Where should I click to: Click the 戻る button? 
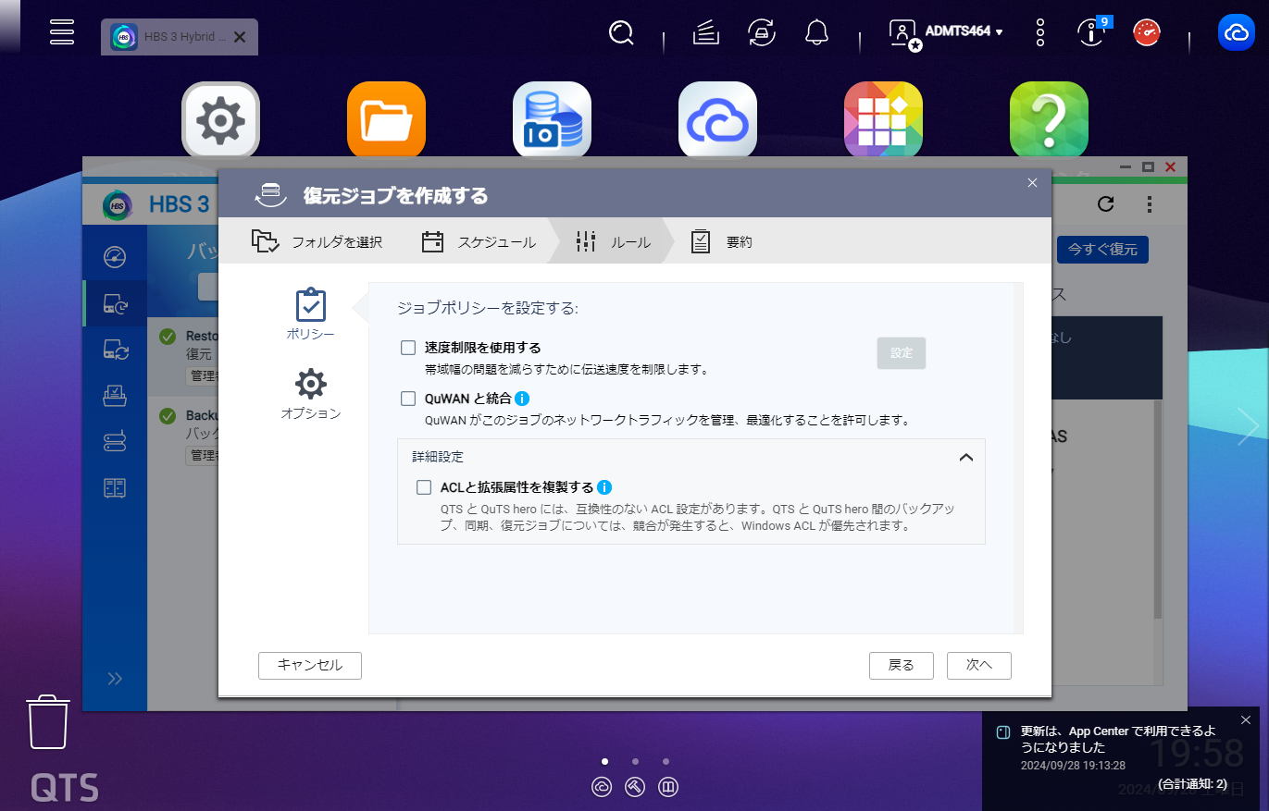[x=902, y=665]
